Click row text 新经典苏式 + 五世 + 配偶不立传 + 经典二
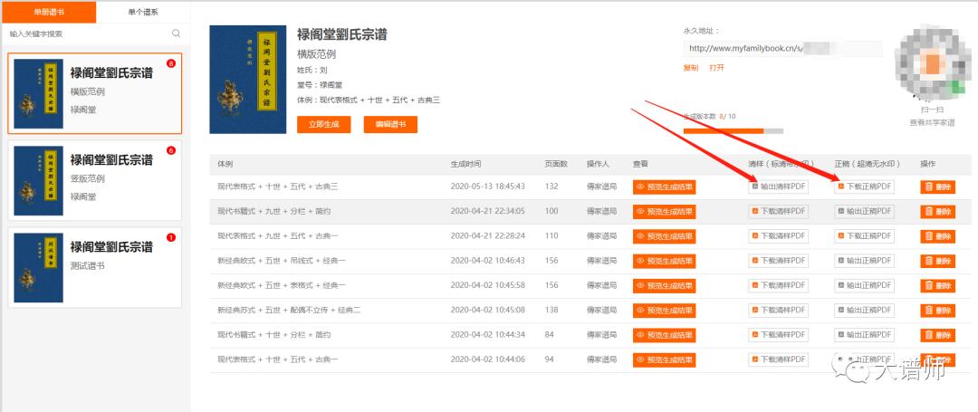 point(289,311)
